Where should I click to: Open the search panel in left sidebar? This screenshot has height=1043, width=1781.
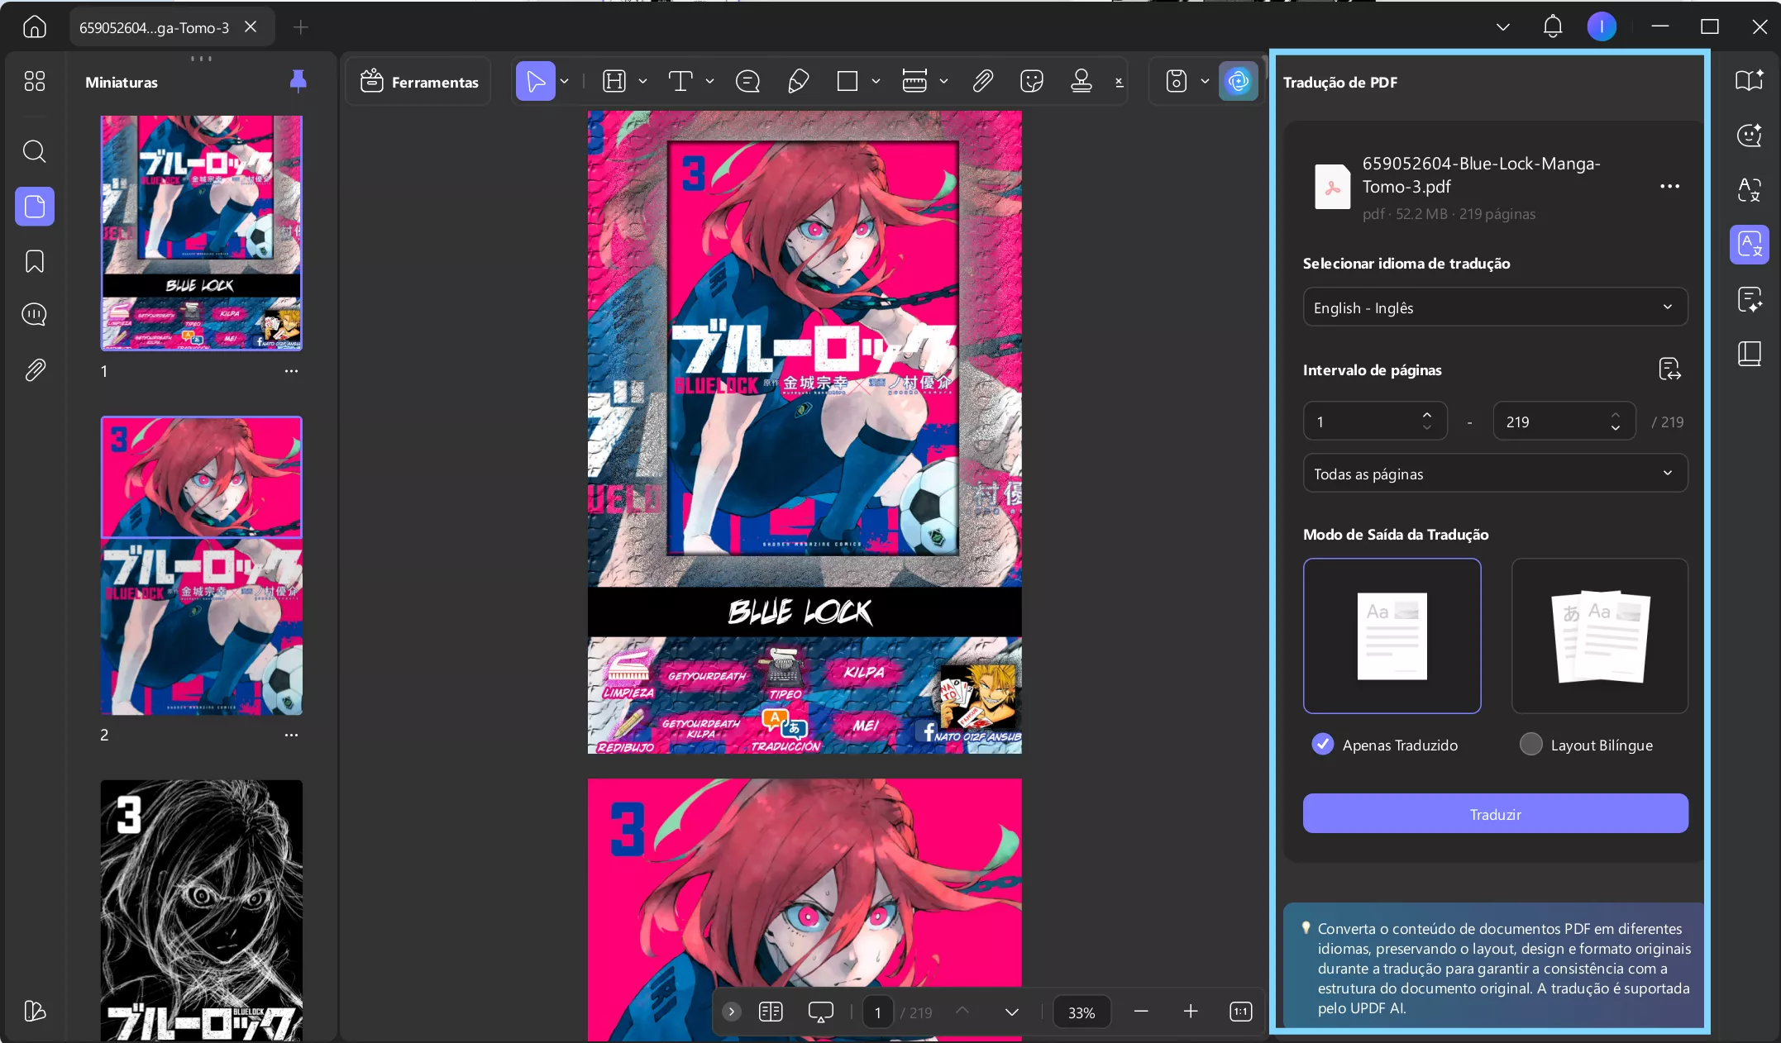[34, 151]
